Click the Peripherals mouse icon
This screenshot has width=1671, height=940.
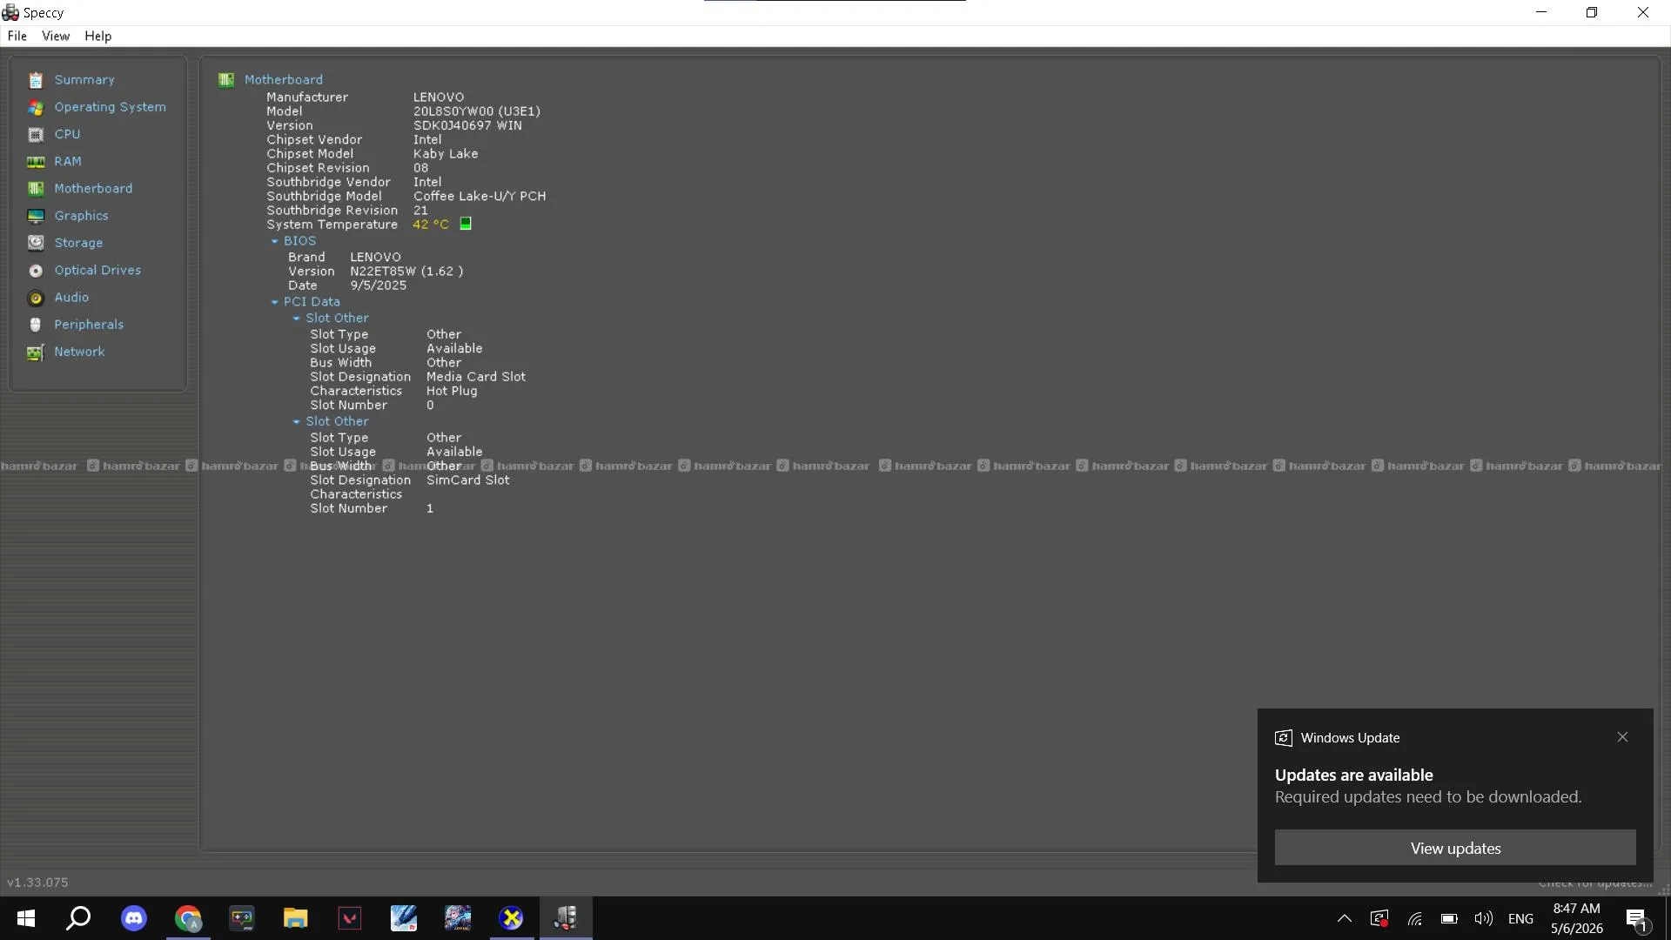36,325
